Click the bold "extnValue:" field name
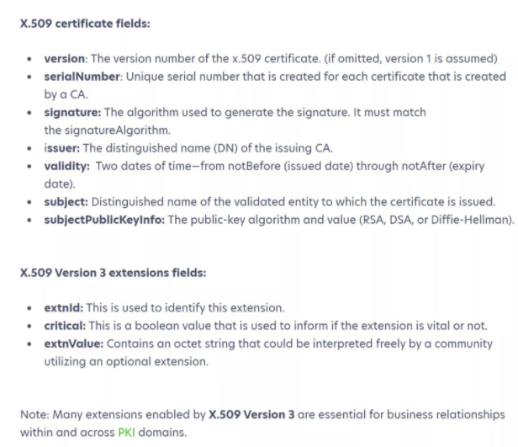 pos(74,343)
